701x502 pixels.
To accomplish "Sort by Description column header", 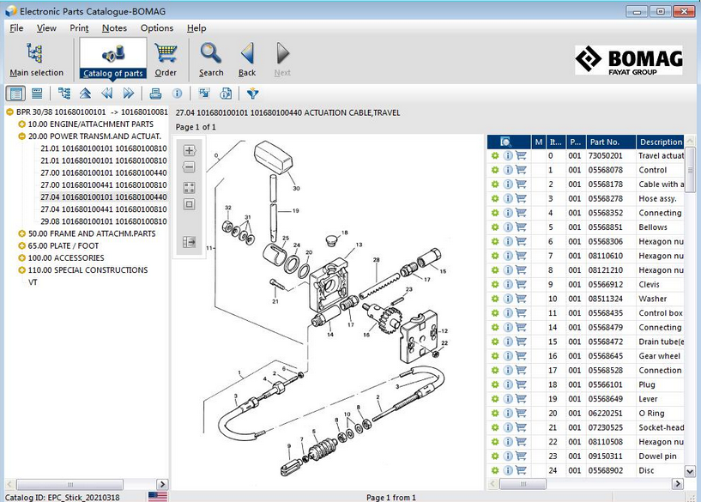I will point(661,142).
